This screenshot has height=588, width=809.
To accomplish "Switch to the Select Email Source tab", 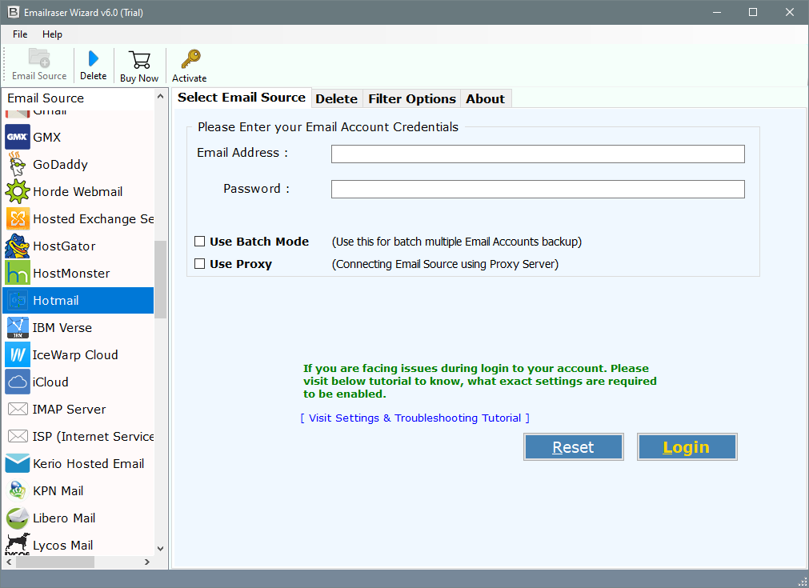I will point(242,98).
